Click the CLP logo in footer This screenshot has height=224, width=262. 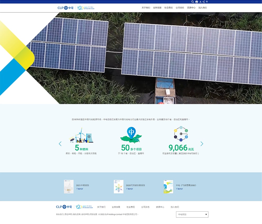click(64, 207)
